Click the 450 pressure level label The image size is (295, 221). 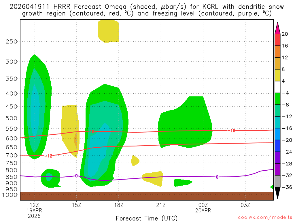click(x=12, y=106)
